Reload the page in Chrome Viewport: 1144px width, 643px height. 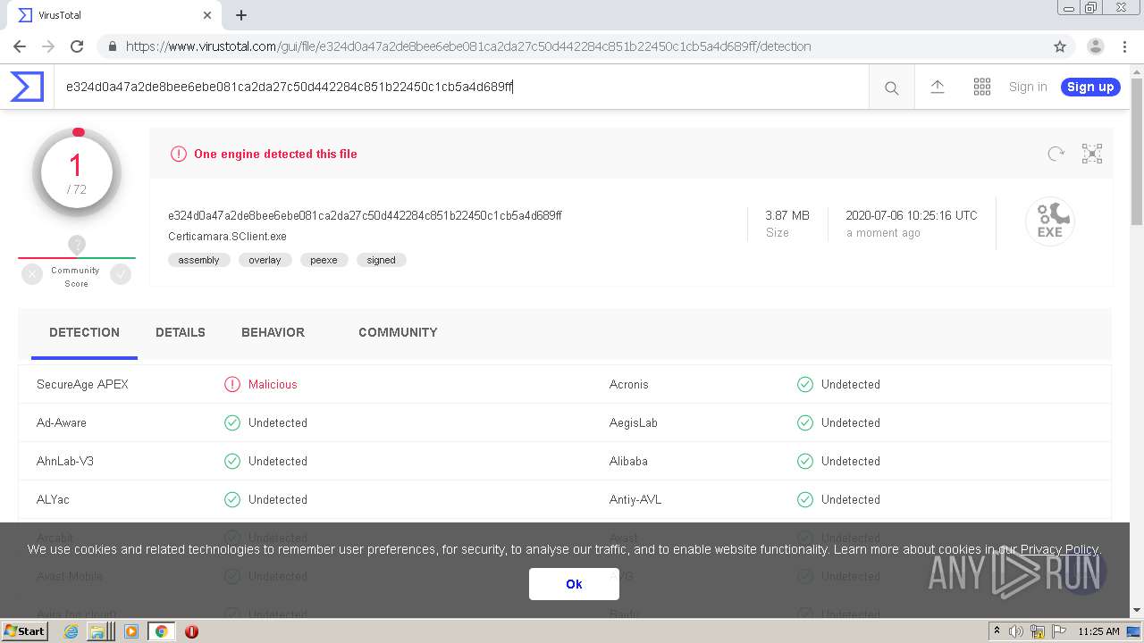(x=77, y=46)
